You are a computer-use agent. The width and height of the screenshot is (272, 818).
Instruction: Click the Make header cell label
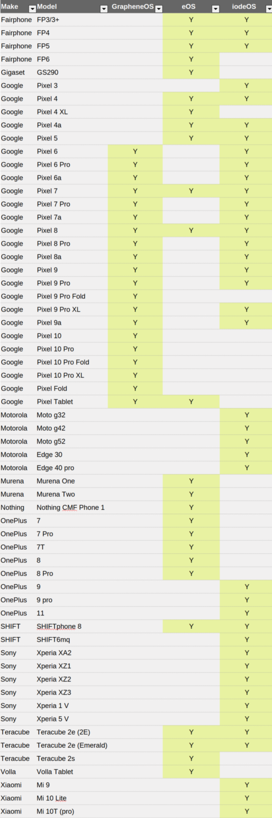pyautogui.click(x=10, y=7)
